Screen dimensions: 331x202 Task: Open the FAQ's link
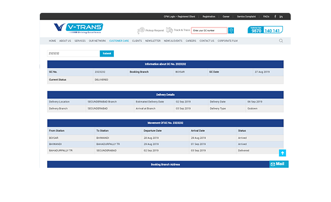(266, 16)
